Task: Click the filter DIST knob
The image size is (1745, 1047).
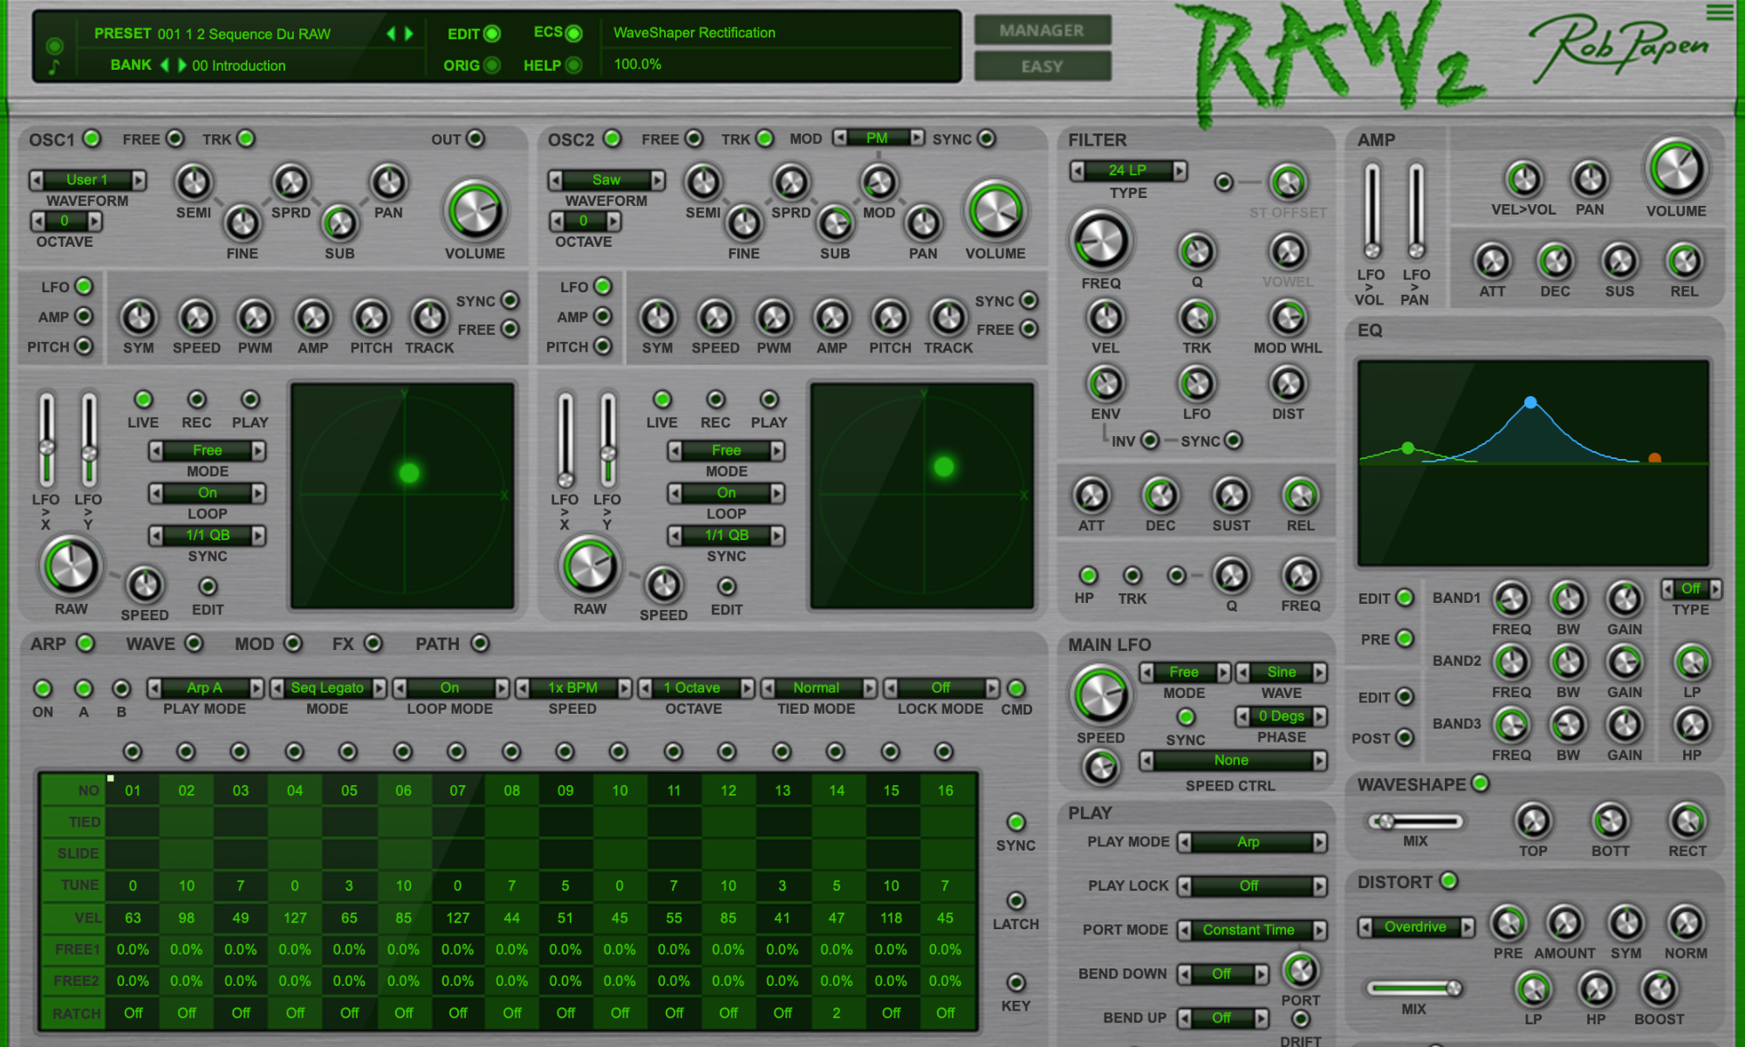Action: pos(1288,384)
